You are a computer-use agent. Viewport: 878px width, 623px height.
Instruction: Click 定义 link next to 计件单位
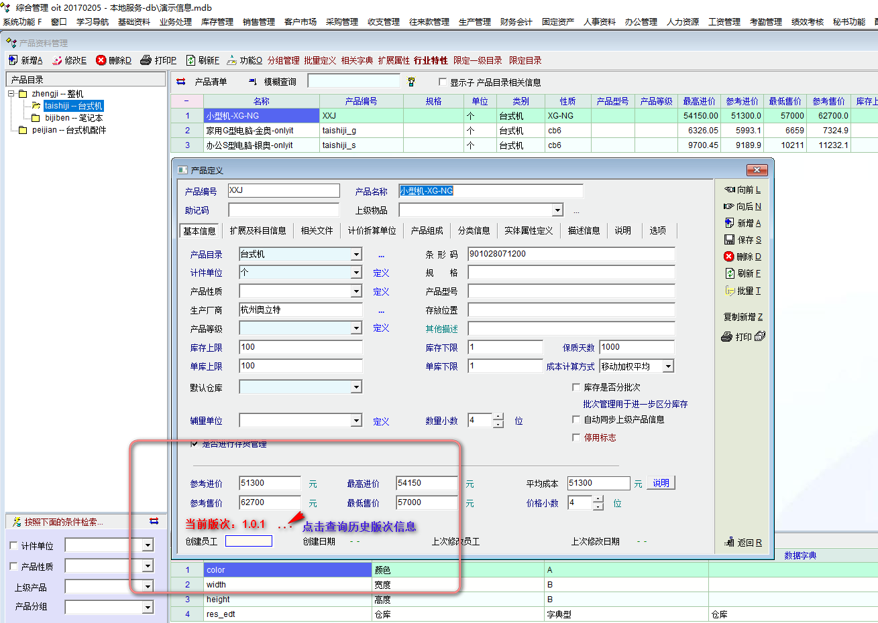point(381,273)
